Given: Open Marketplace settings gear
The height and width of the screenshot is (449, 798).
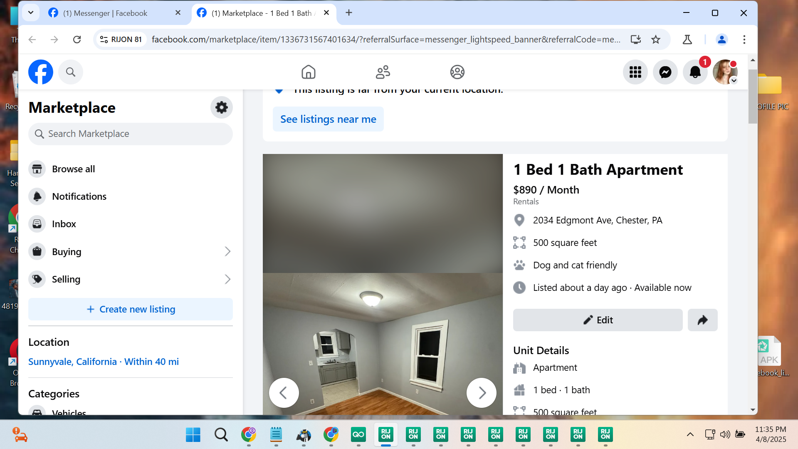Looking at the screenshot, I should click(x=222, y=108).
